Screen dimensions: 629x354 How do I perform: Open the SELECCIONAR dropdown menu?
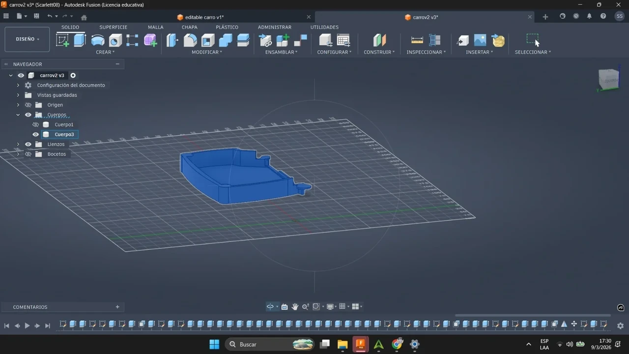533,52
